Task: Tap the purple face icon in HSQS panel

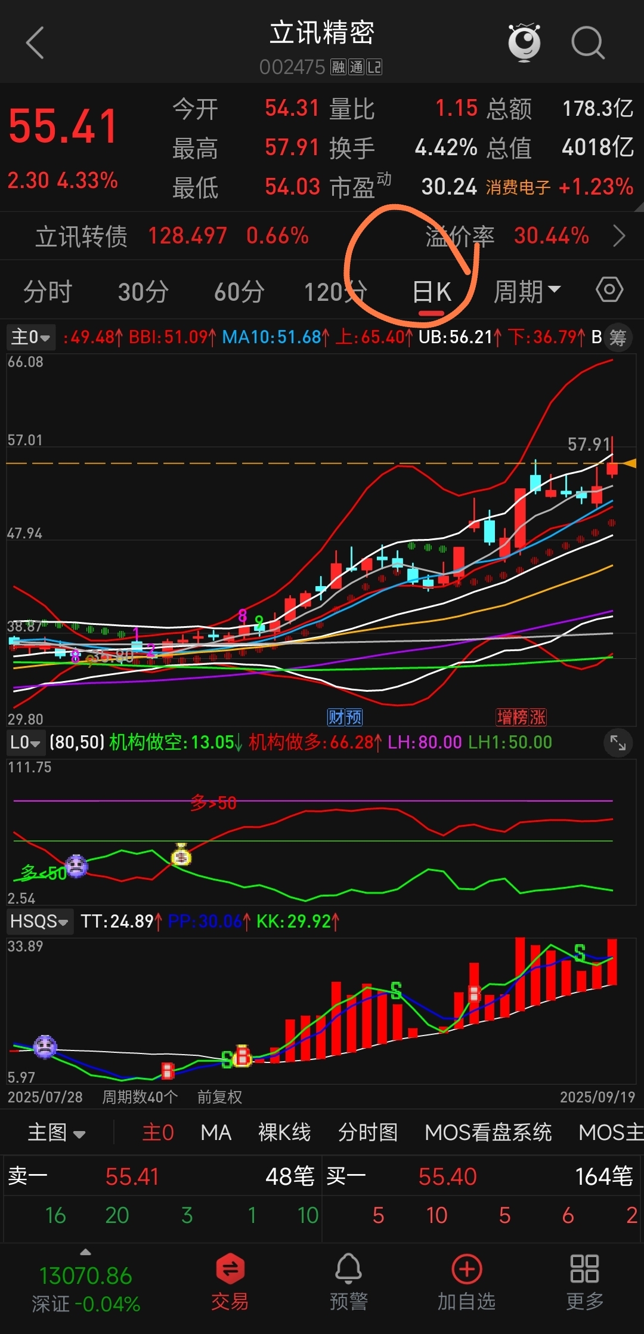Action: (x=45, y=1046)
